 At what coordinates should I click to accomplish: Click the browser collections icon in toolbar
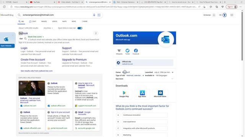click(x=217, y=7)
